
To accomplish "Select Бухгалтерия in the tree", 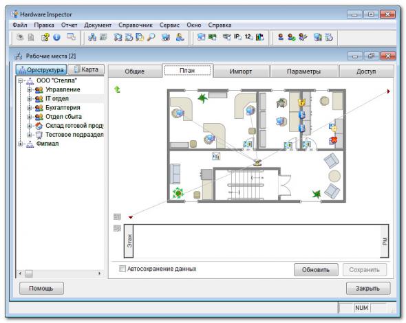I will coord(63,108).
